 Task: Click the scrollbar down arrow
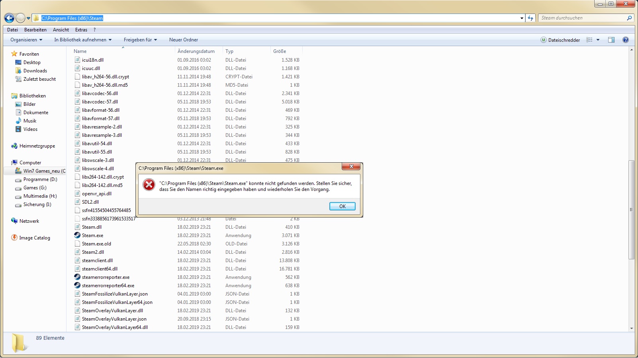631,329
